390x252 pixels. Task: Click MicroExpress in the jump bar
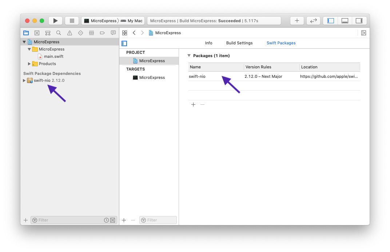click(165, 33)
